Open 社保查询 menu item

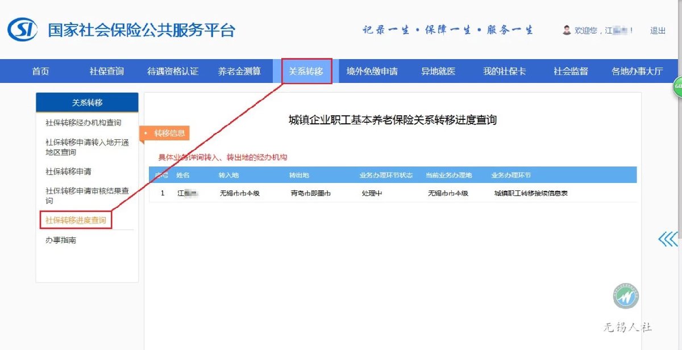pos(107,72)
